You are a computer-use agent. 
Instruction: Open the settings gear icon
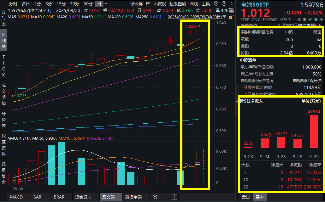click(216, 4)
